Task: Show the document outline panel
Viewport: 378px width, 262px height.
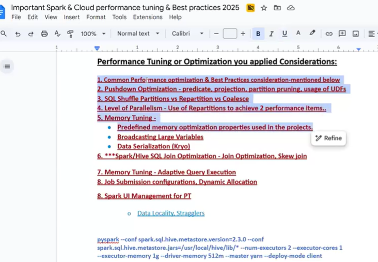Action: pyautogui.click(x=7, y=66)
